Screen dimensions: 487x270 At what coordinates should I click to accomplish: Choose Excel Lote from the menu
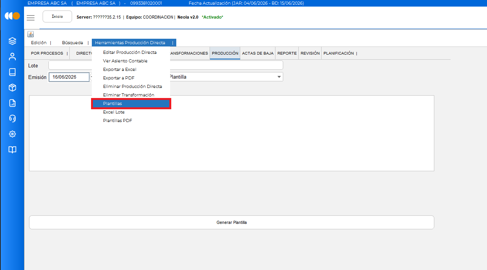point(131,112)
